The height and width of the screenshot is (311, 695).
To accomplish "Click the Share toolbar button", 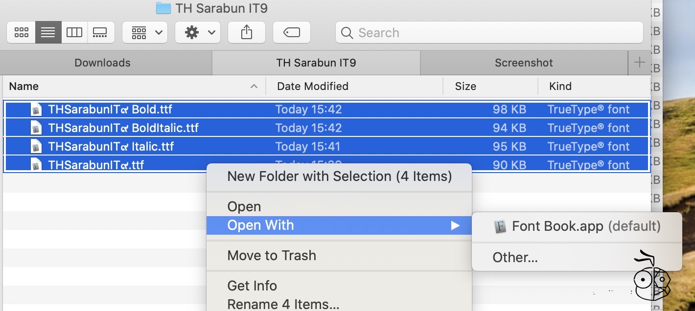I will [247, 33].
